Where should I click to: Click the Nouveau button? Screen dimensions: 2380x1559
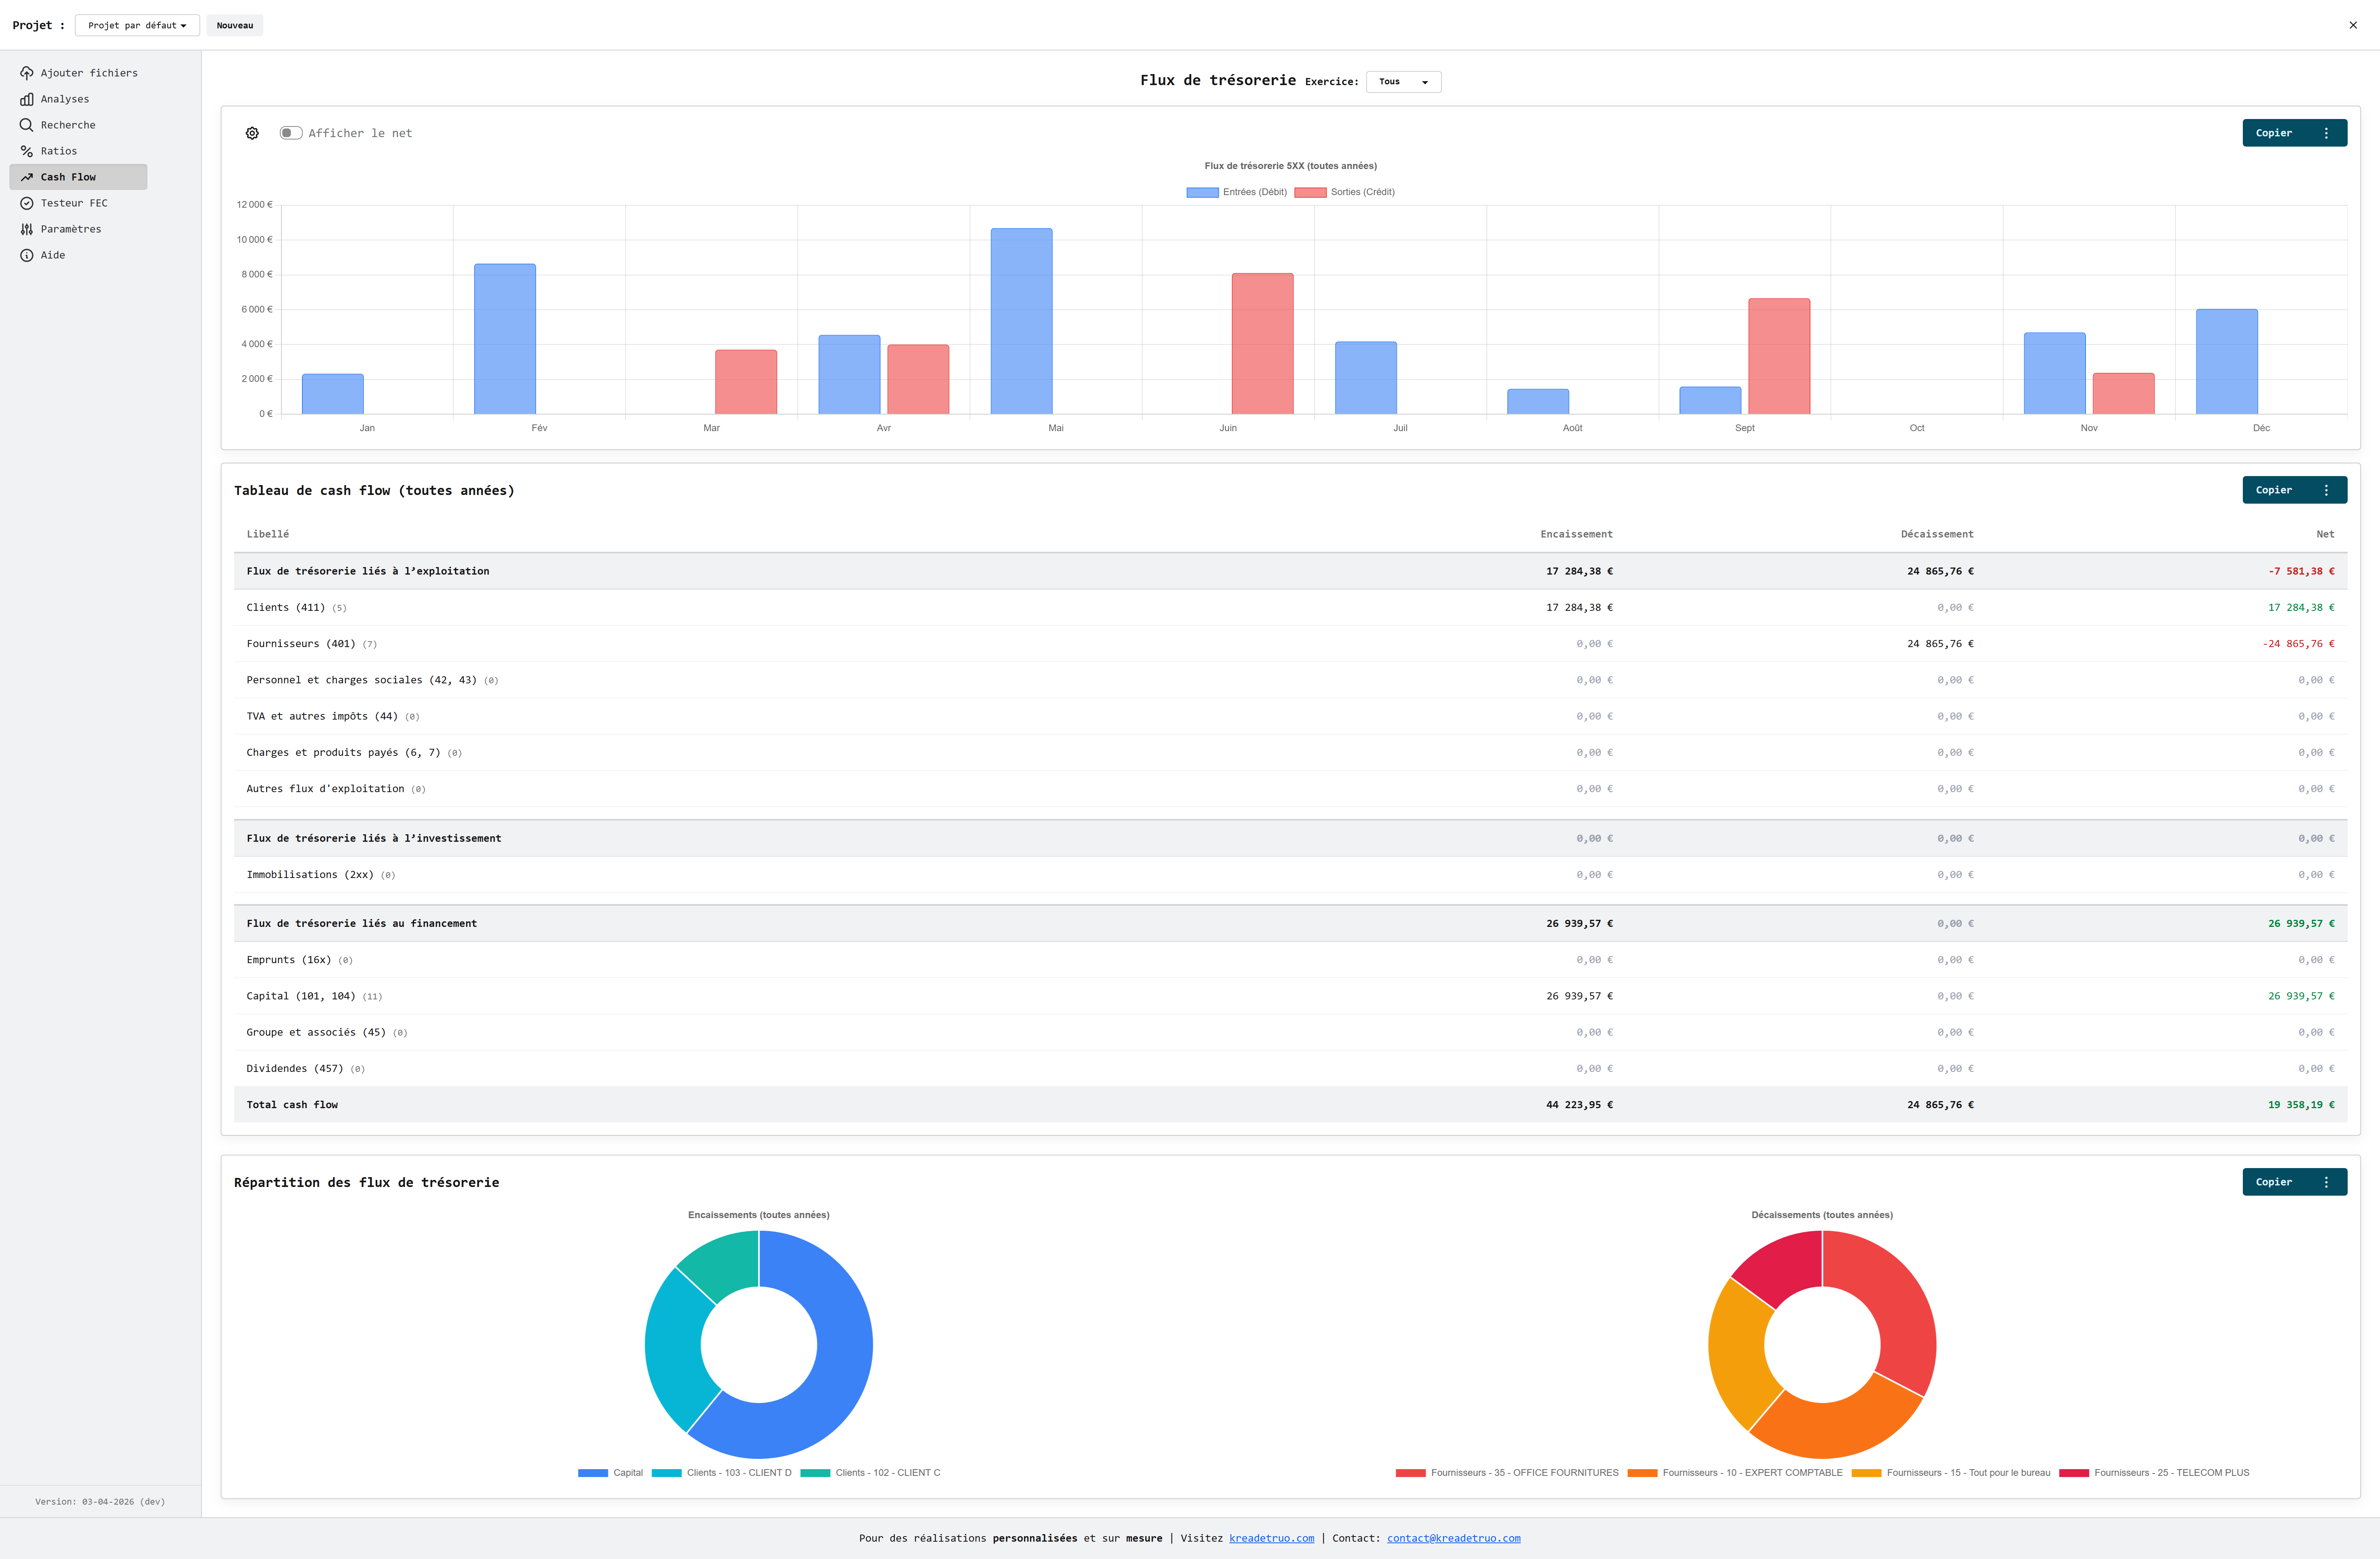[x=234, y=25]
